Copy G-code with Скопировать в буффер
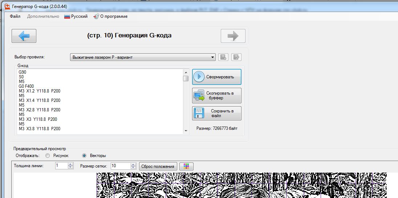The height and width of the screenshot is (198, 398). point(217,96)
